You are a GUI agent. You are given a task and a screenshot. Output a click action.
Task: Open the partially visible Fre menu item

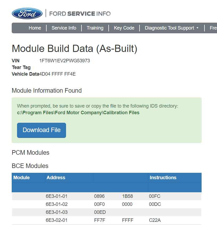click(213, 28)
